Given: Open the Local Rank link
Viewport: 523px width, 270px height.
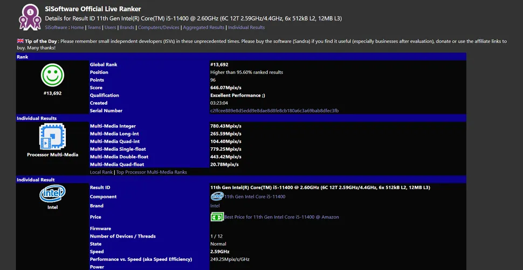Looking at the screenshot, I should [x=101, y=172].
